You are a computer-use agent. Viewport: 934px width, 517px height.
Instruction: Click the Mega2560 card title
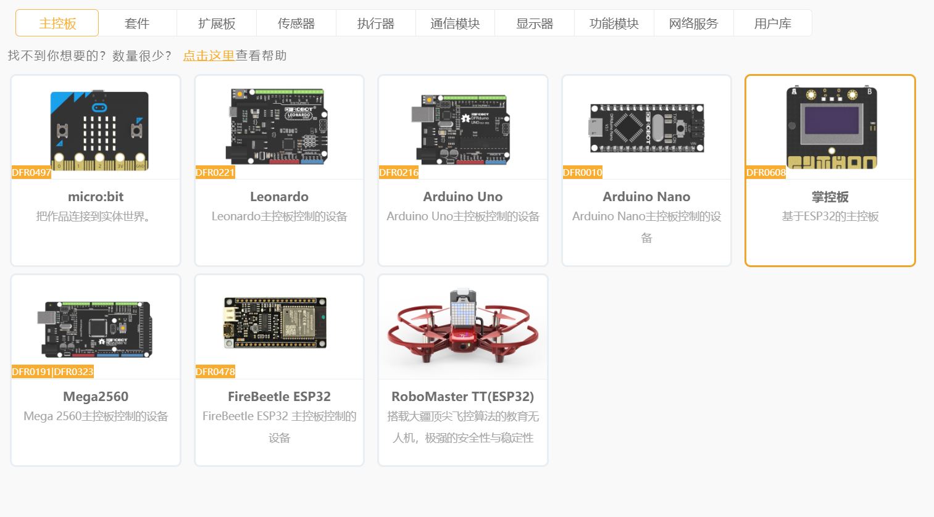pos(96,397)
